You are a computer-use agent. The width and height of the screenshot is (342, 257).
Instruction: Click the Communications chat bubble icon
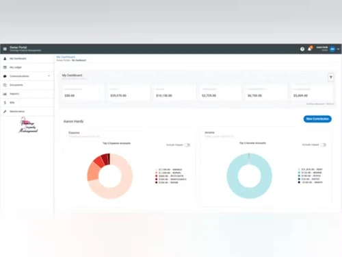(5, 76)
